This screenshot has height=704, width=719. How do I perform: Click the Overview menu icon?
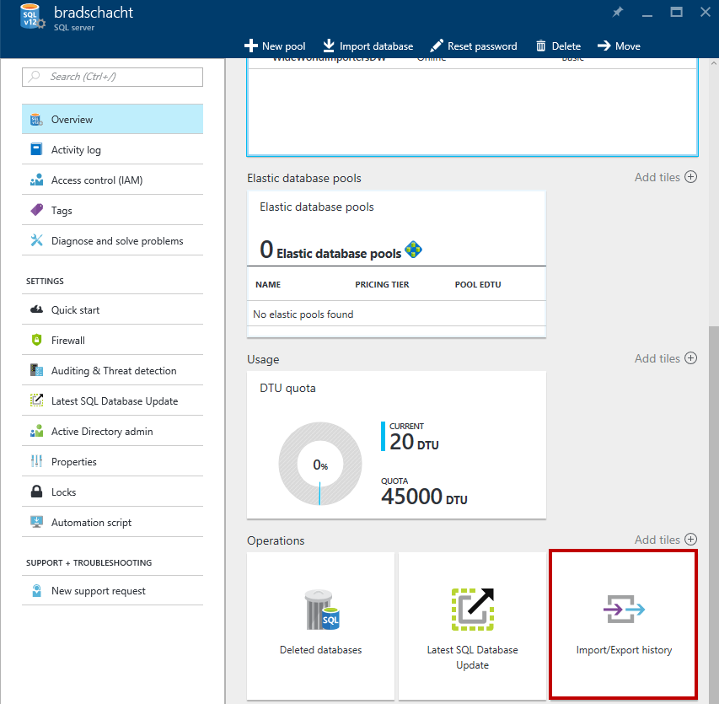click(x=36, y=120)
